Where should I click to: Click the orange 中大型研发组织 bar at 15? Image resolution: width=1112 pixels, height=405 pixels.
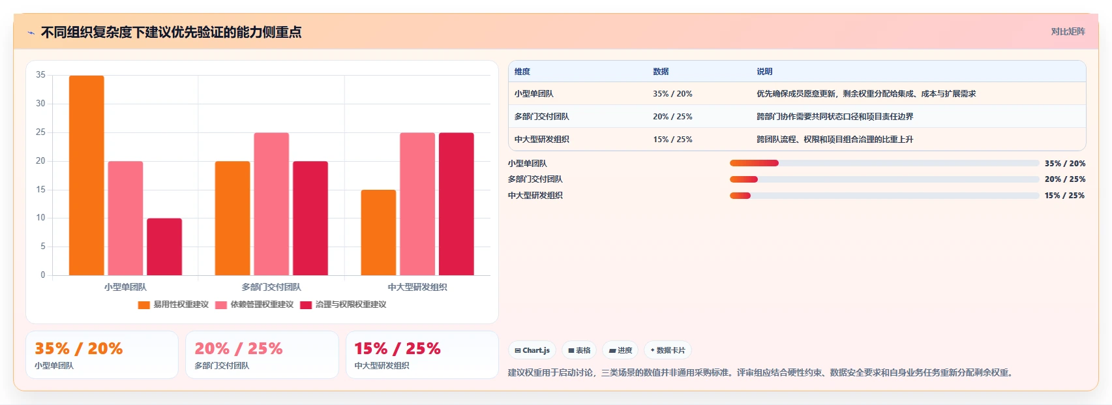(x=378, y=232)
